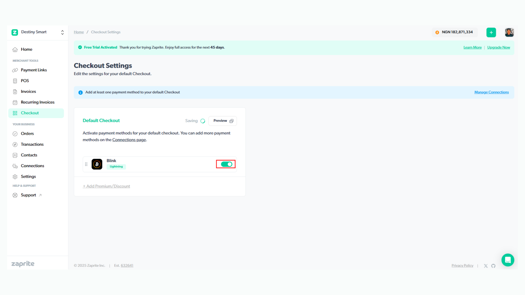Screen dimensions: 525x295
Task: Click the zaprite wordmark in sidebar footer
Action: pyautogui.click(x=23, y=264)
